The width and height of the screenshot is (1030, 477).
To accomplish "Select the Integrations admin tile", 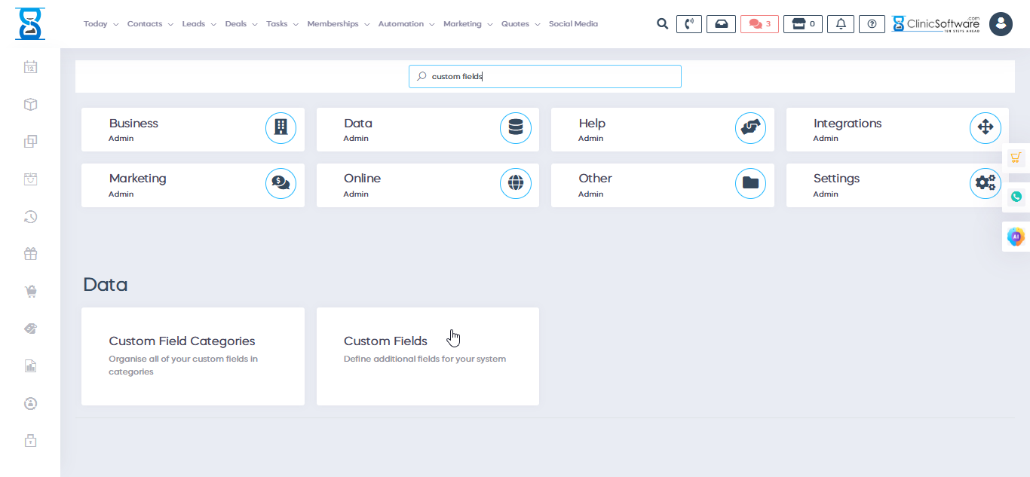I will pyautogui.click(x=897, y=130).
